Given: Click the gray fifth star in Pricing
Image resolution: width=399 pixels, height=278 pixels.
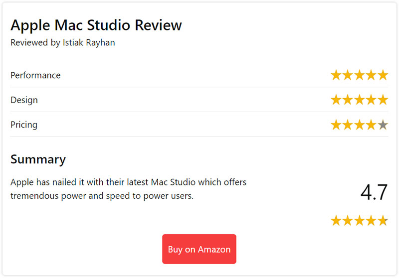Looking at the screenshot, I should pos(383,125).
